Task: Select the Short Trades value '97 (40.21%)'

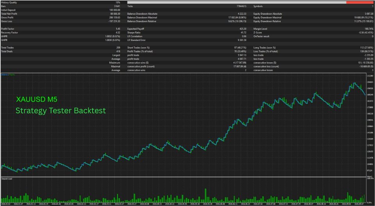Action: (241, 48)
